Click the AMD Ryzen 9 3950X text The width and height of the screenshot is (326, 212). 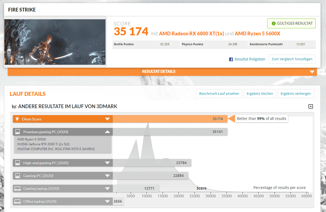(32, 139)
